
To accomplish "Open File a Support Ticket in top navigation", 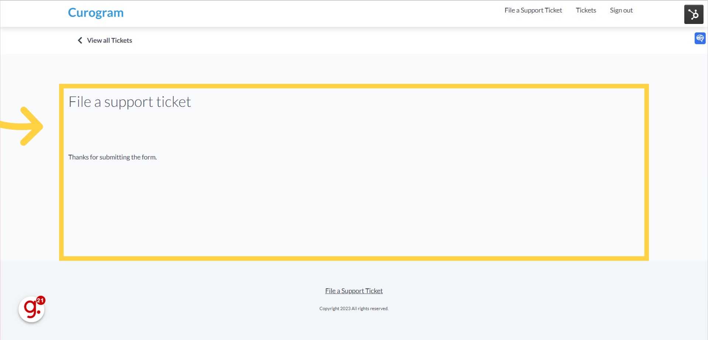I will click(x=533, y=10).
